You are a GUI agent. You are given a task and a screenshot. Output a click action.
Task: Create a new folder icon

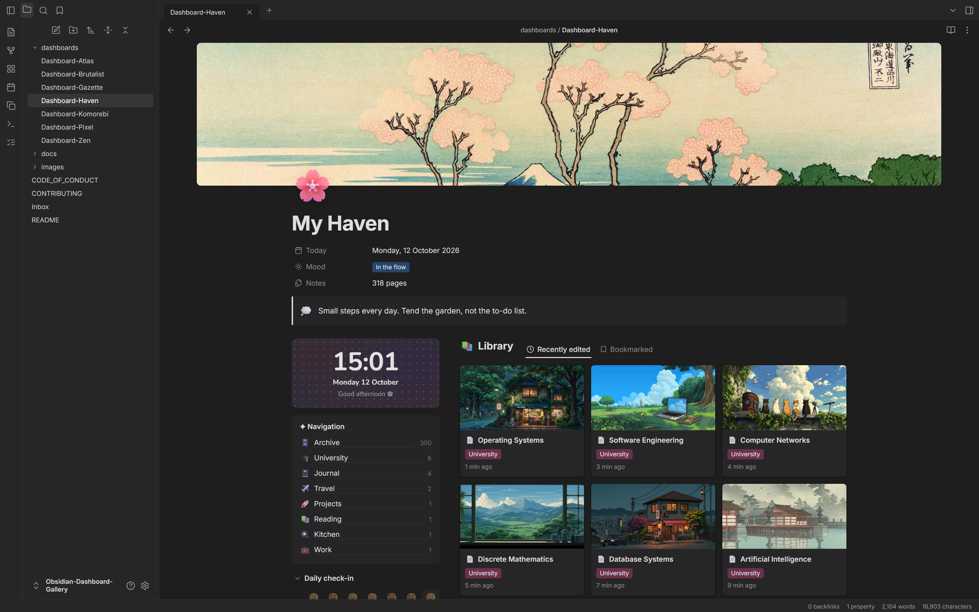(73, 30)
